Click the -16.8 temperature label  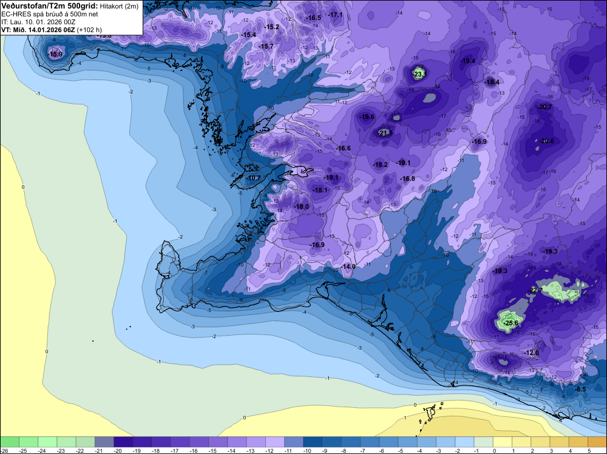[408, 178]
